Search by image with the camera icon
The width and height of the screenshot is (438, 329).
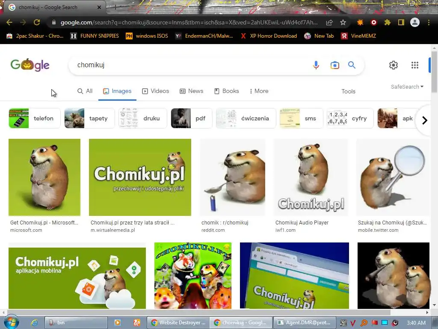coord(334,65)
